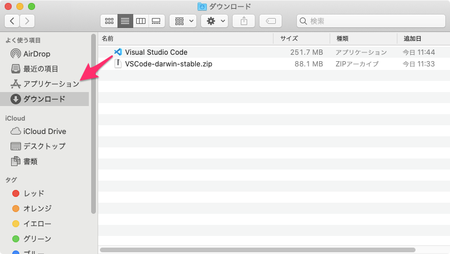Sort by サイズ column header

pyautogui.click(x=302, y=38)
